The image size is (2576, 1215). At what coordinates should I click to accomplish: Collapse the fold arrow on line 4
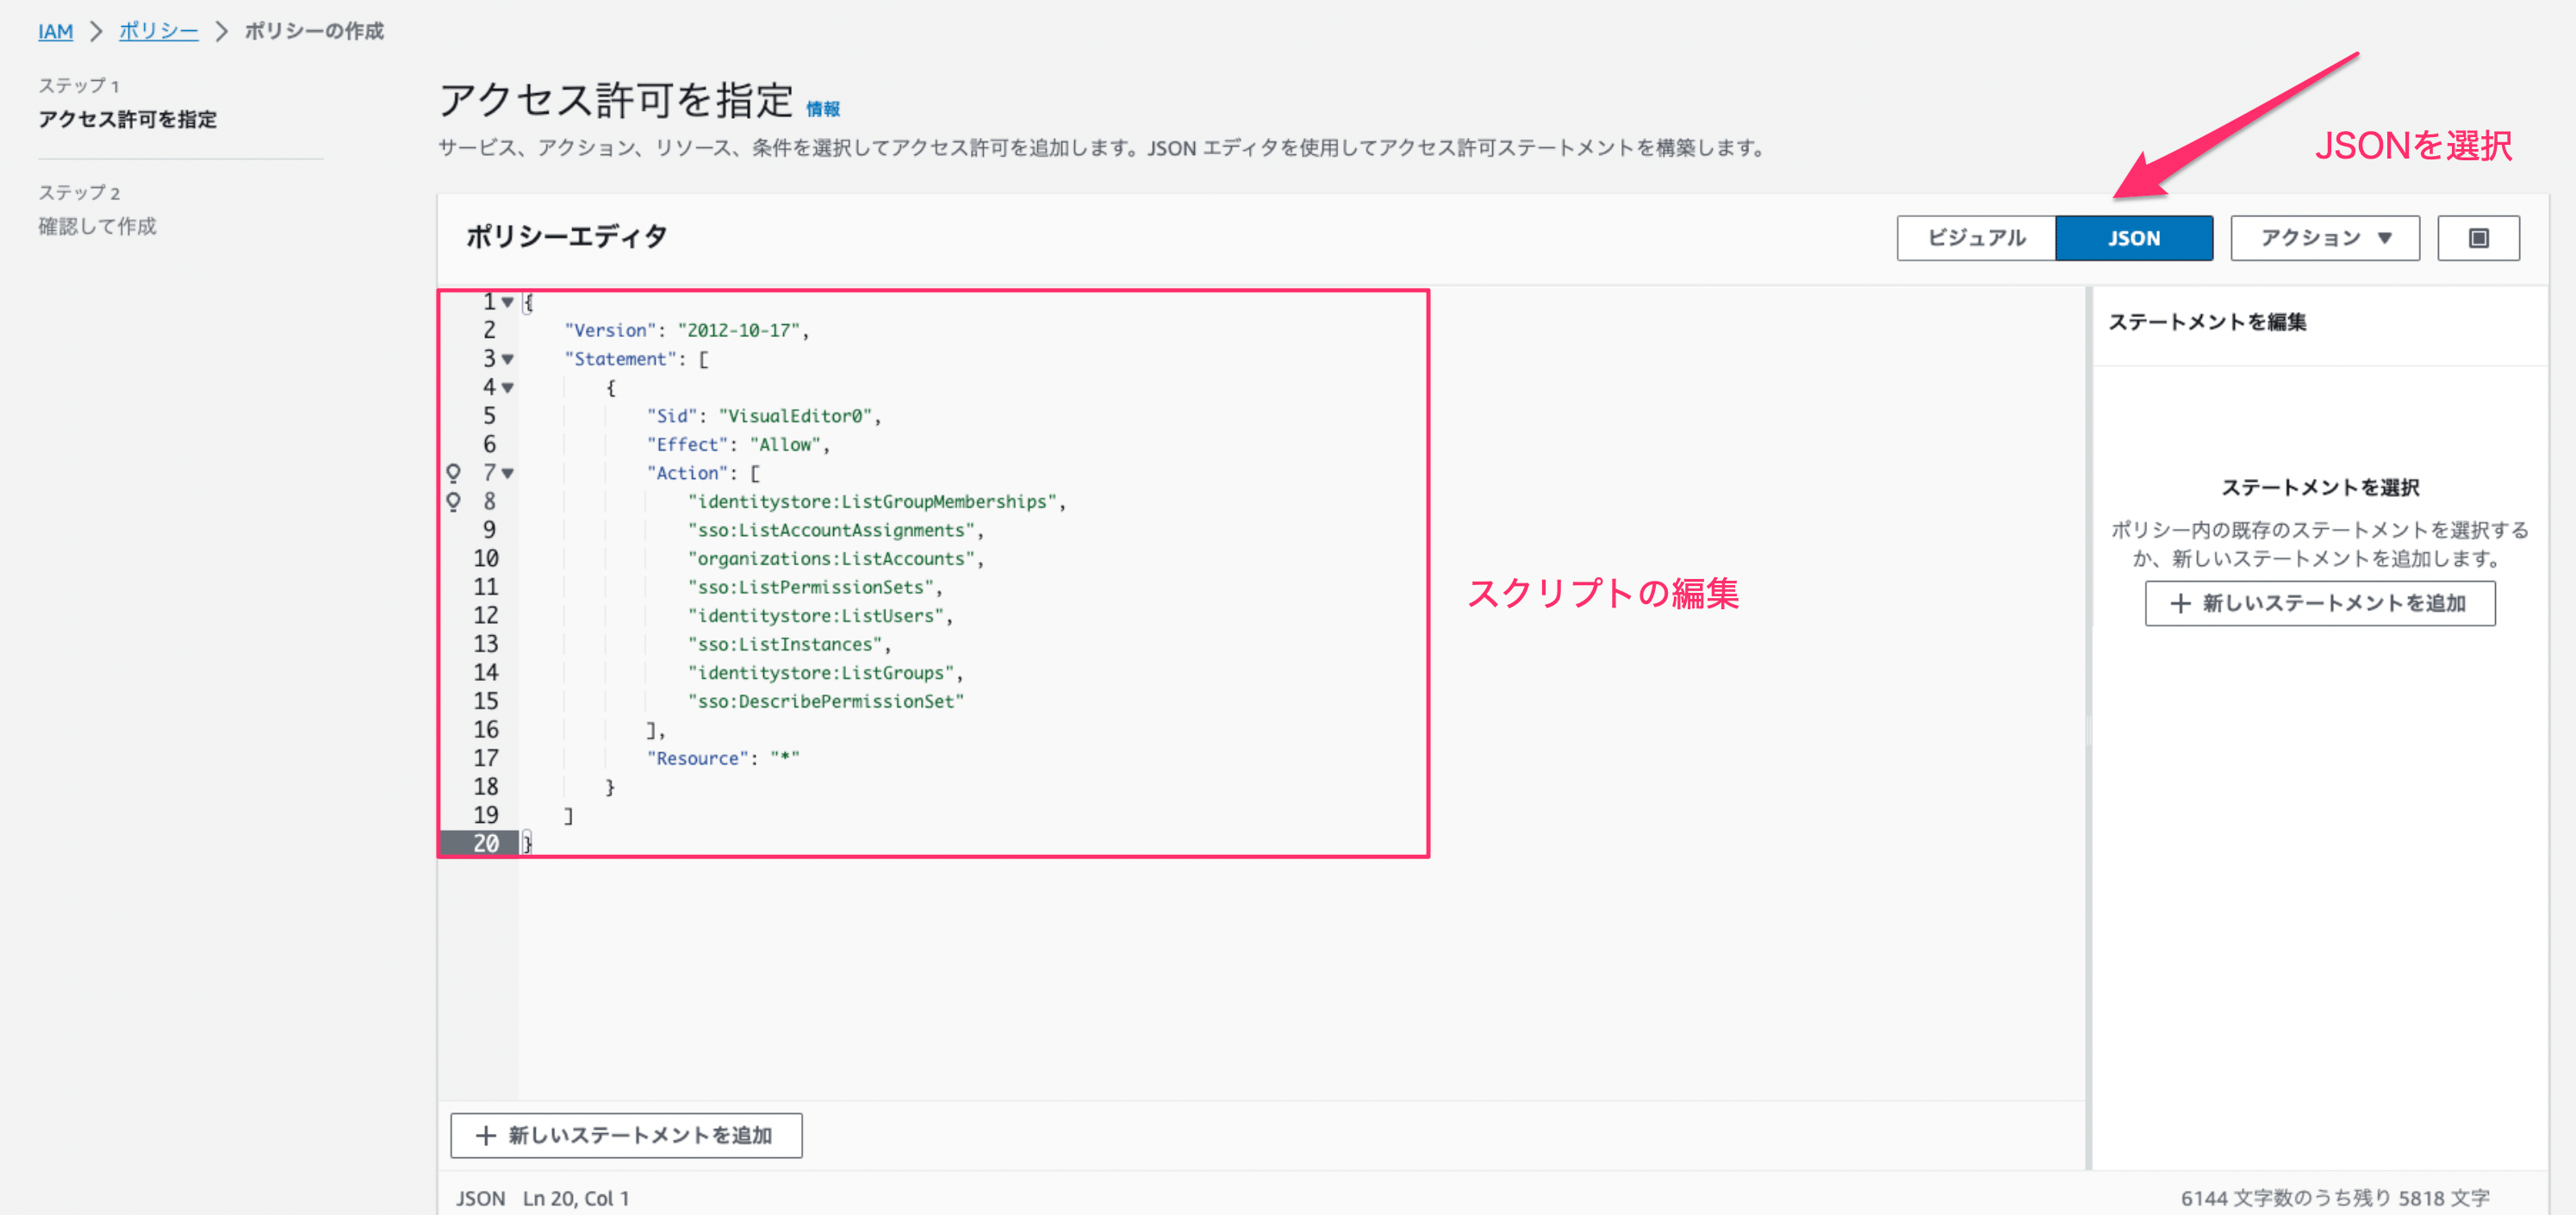(508, 388)
